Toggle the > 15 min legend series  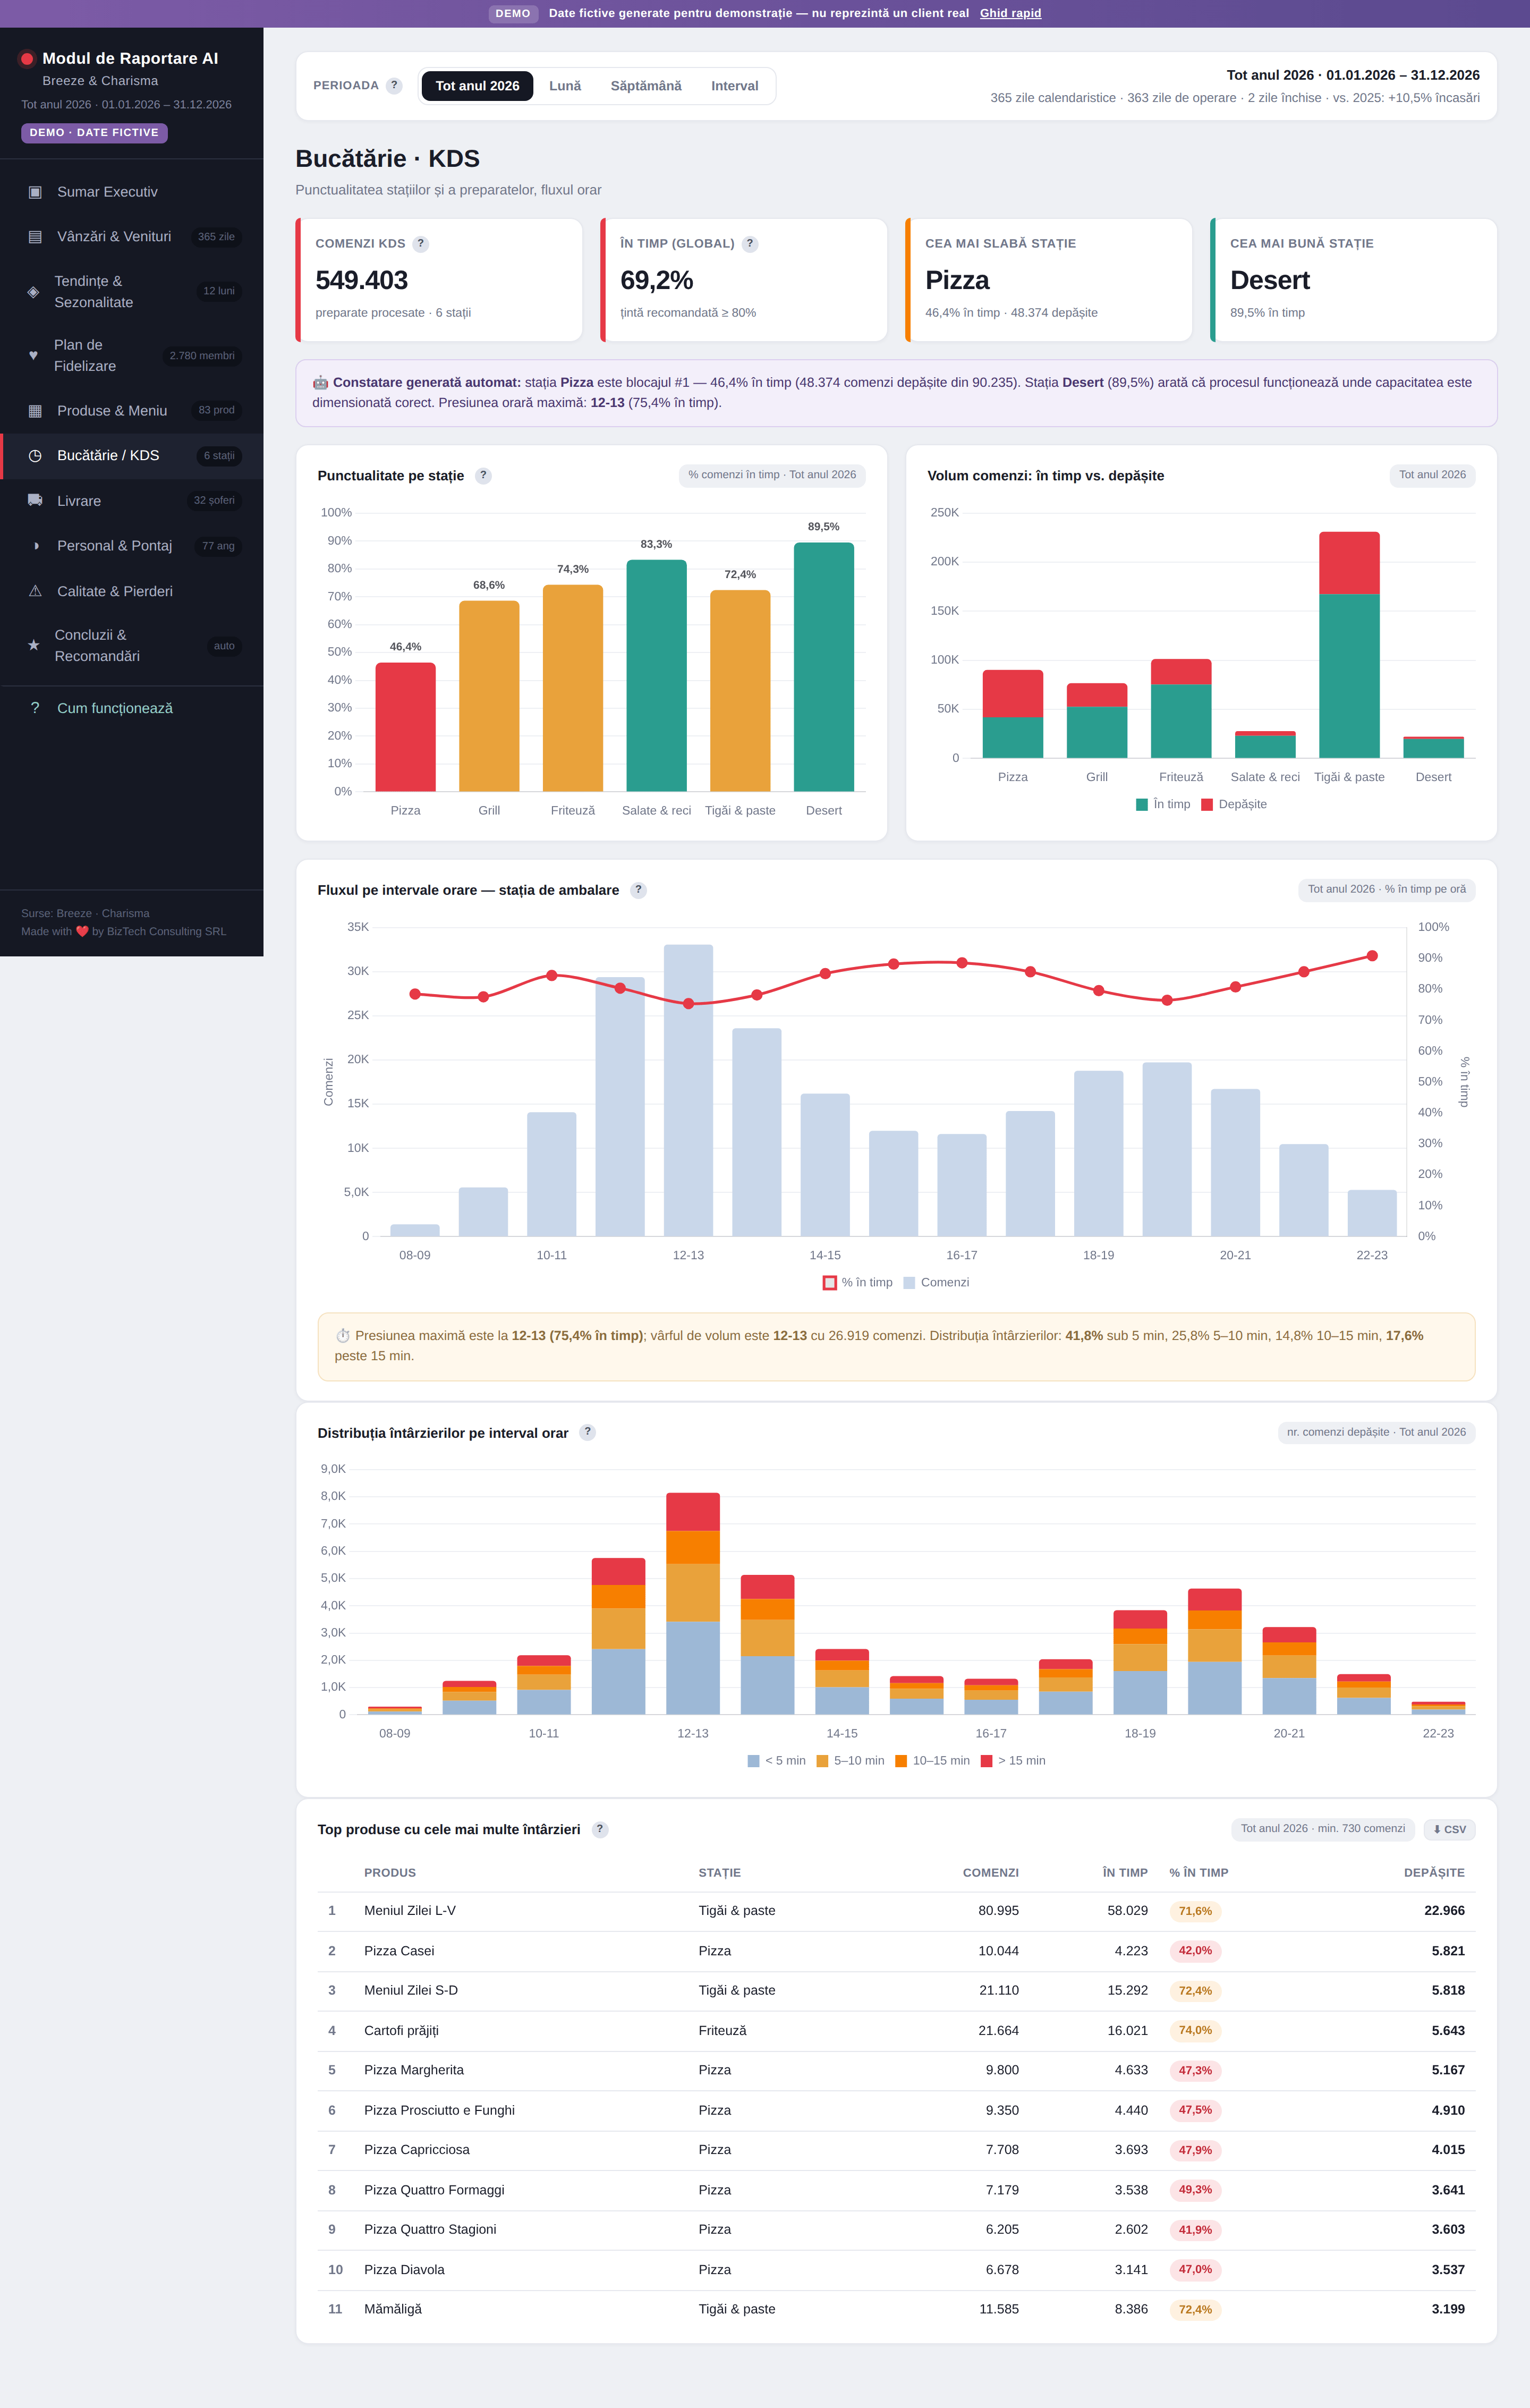tap(1013, 1760)
